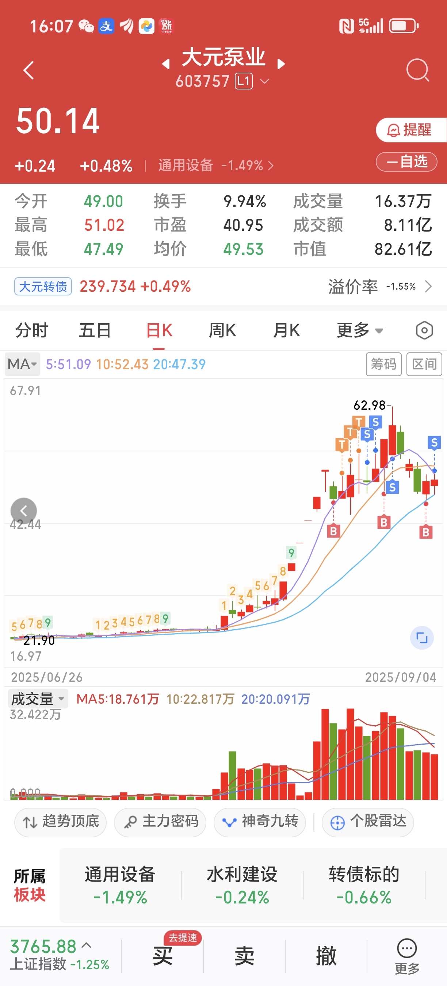Expand 上证指数 index bar arrow
Image resolution: width=447 pixels, height=986 pixels.
coord(87,945)
